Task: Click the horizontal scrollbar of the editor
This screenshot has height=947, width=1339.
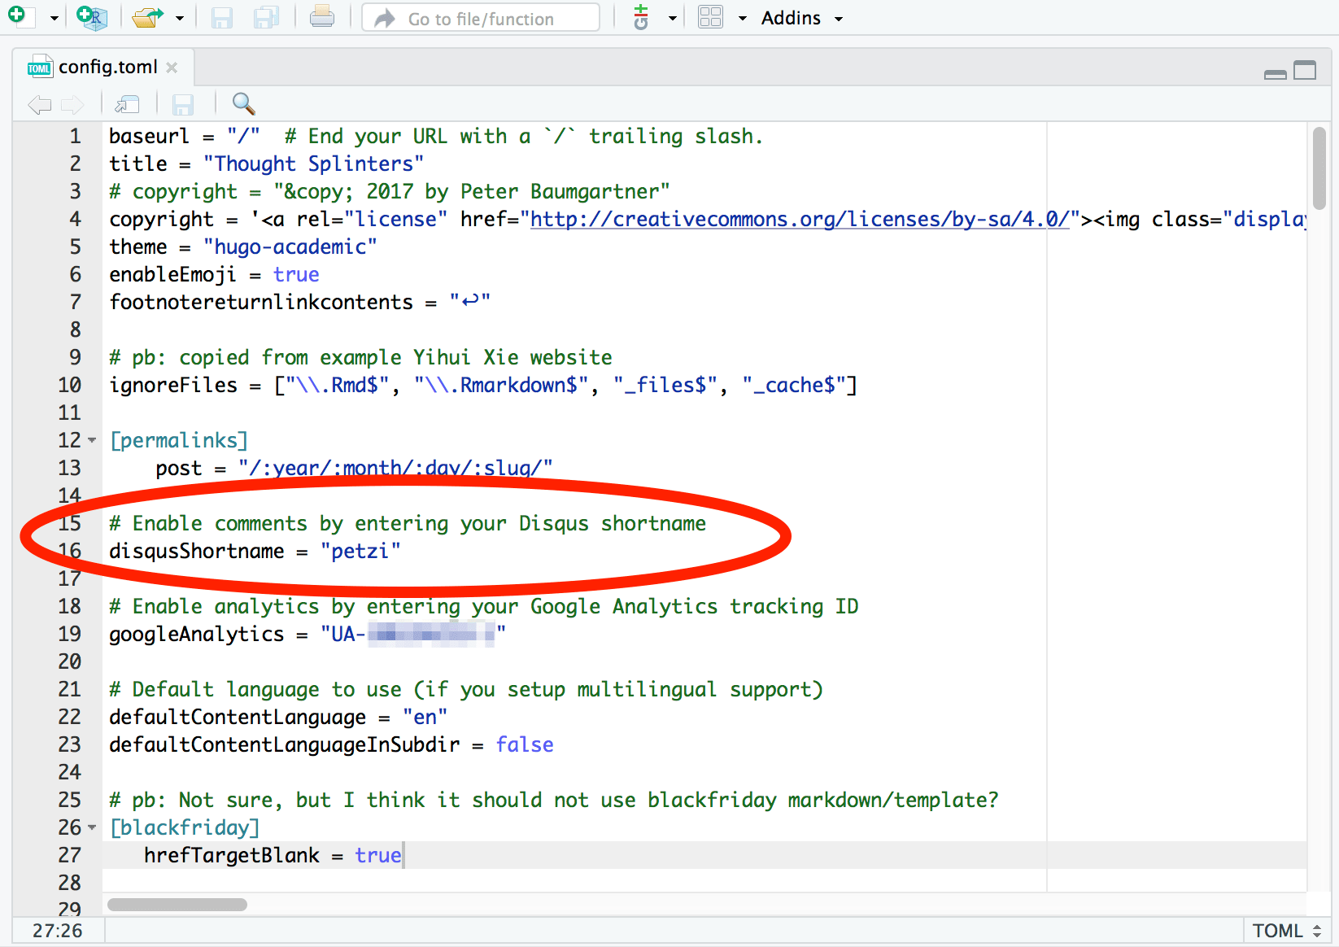Action: (x=177, y=905)
